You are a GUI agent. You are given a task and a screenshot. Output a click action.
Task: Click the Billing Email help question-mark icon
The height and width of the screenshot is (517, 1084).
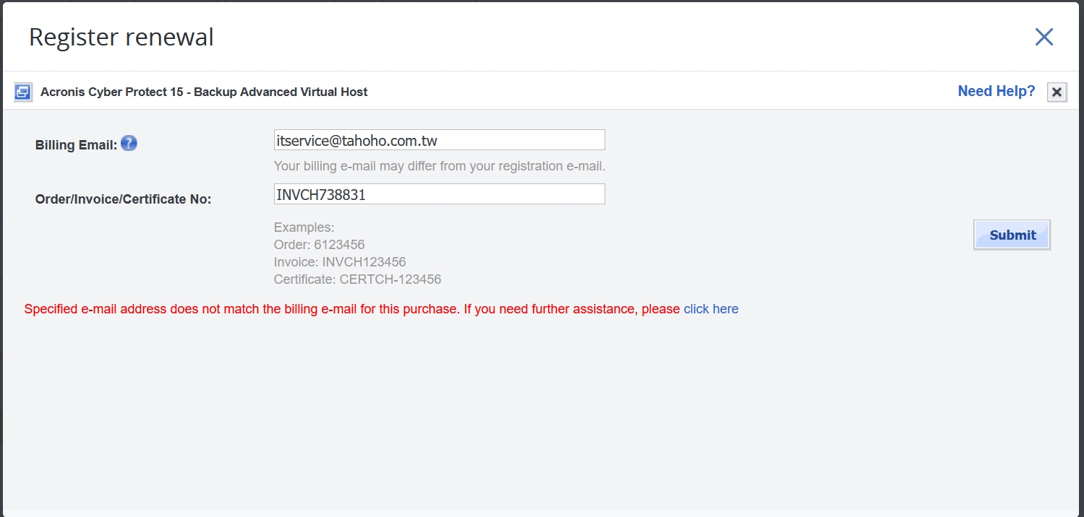coord(129,144)
